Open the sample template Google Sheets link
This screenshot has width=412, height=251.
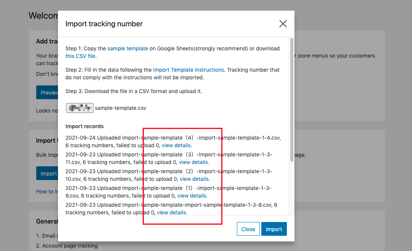[127, 48]
